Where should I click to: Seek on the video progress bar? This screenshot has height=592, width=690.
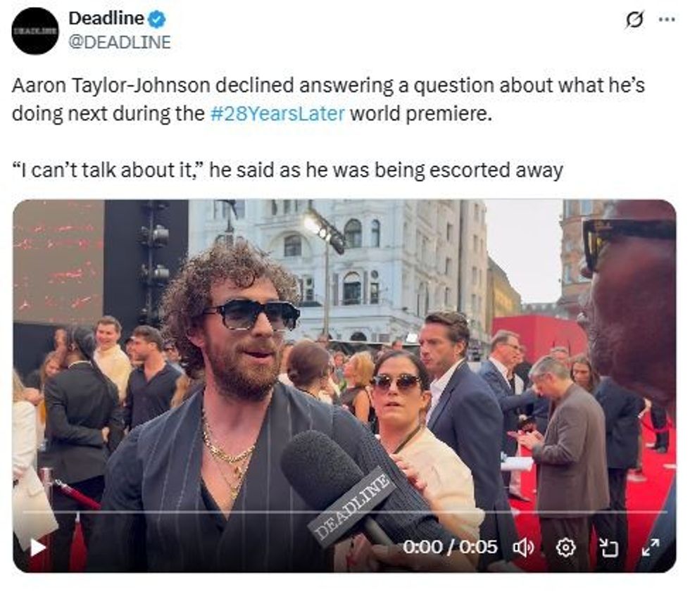click(x=344, y=512)
